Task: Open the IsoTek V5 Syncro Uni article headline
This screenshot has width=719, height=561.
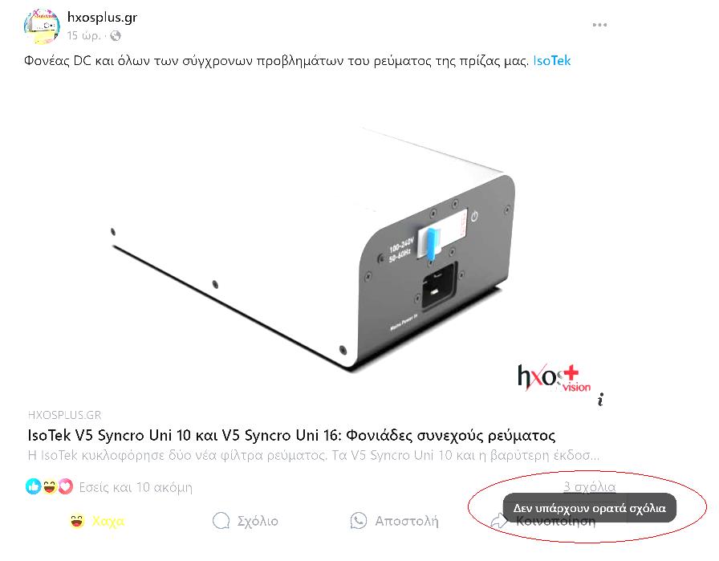Action: coord(291,435)
